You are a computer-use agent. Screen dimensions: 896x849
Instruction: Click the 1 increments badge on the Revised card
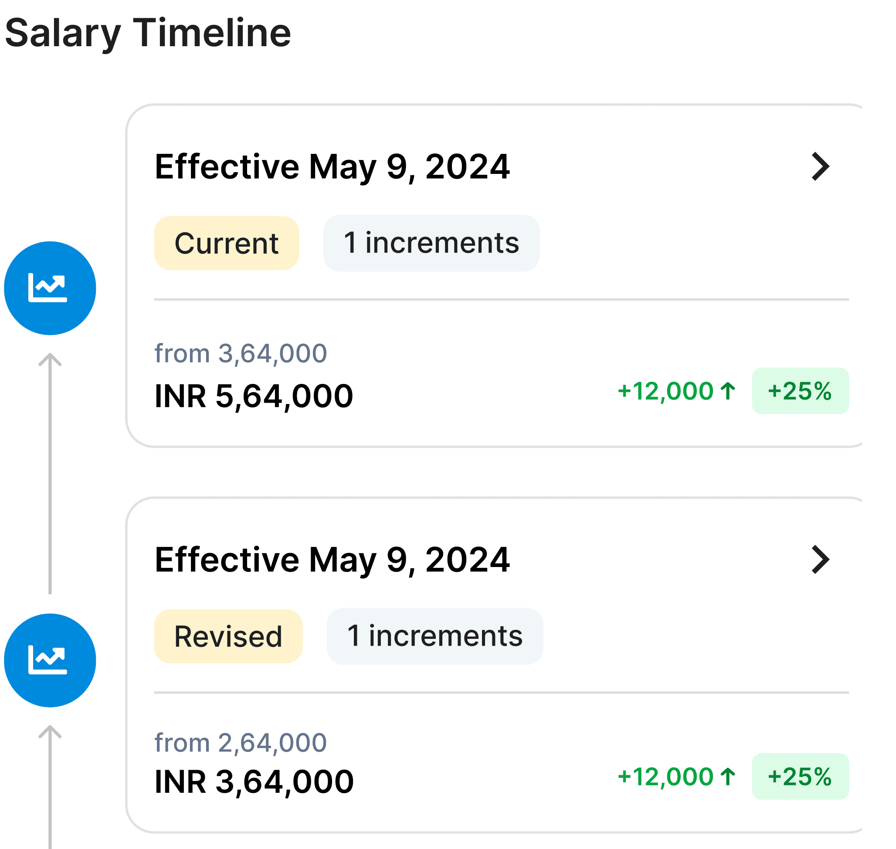point(434,637)
